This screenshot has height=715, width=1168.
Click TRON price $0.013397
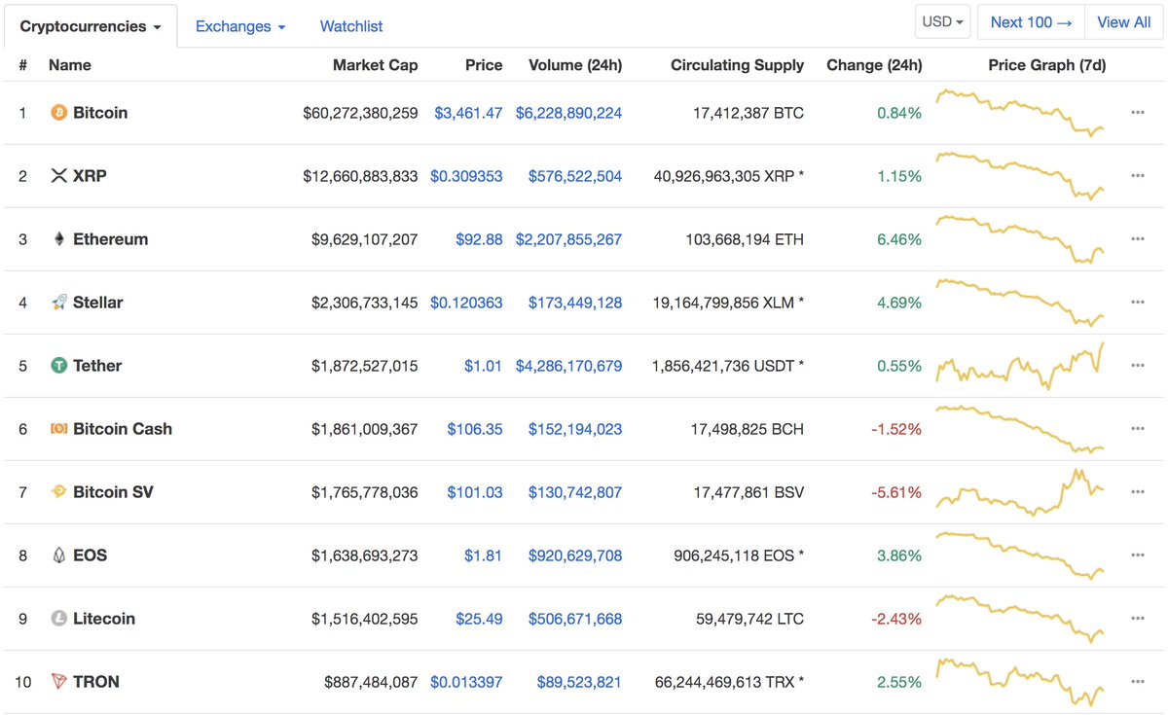[466, 682]
